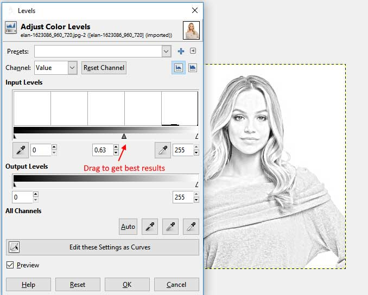The height and width of the screenshot is (295, 368).
Task: Decrease high input value with down stepper
Action: point(196,153)
